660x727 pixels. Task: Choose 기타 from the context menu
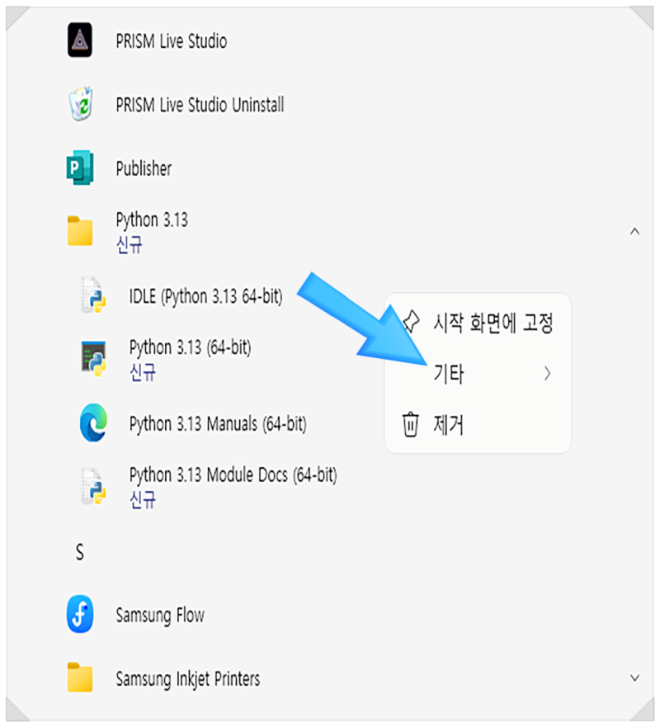pyautogui.click(x=478, y=373)
